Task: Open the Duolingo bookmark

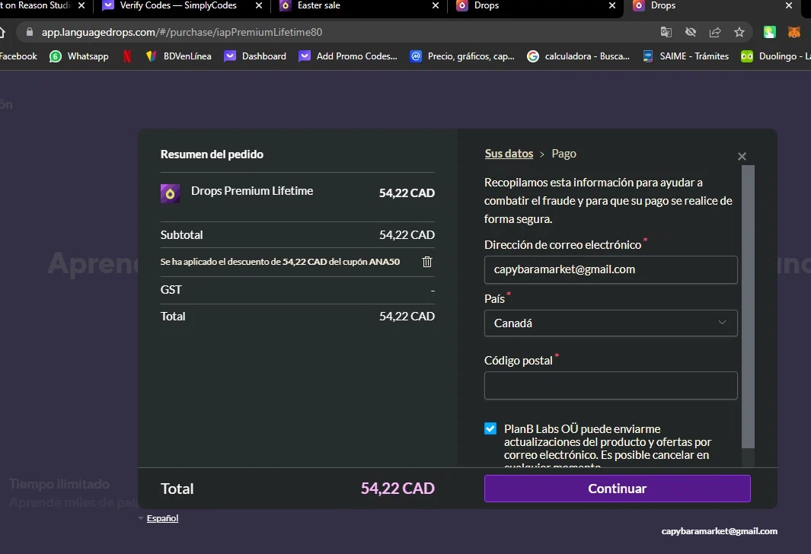Action: 776,56
